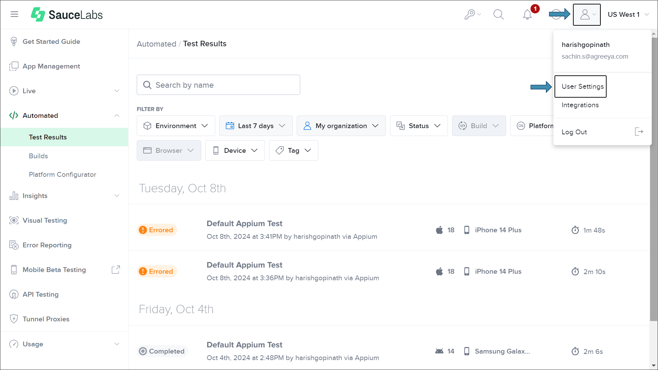The image size is (658, 370).
Task: Click the Errored badge on 3:36PM test
Action: pos(157,271)
